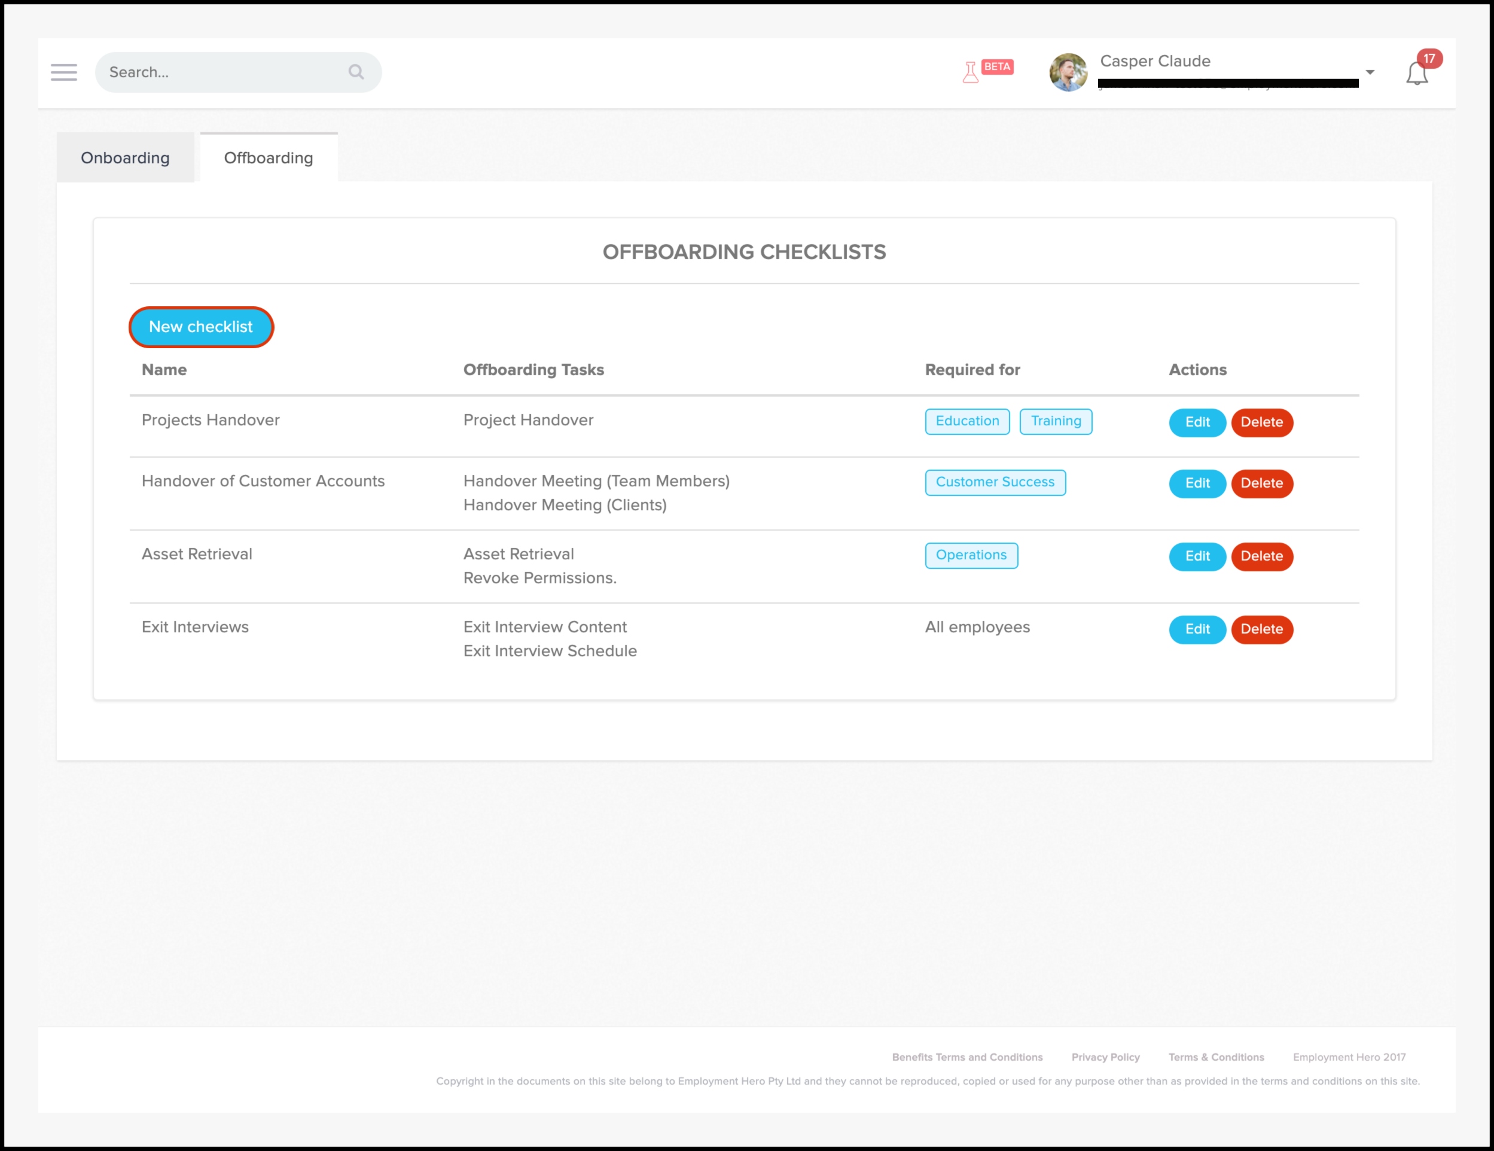The height and width of the screenshot is (1151, 1494).
Task: Open the Terms & Conditions link
Action: (1215, 1056)
